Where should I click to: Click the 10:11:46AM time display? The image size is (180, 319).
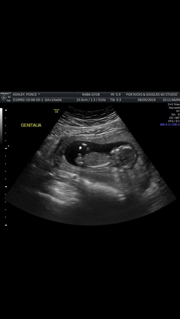(171, 100)
